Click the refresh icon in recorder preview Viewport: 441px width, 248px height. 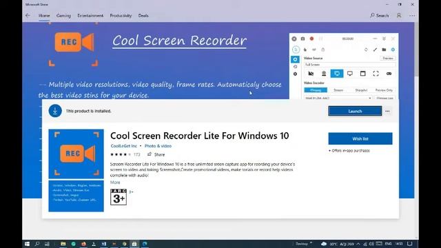click(366, 50)
